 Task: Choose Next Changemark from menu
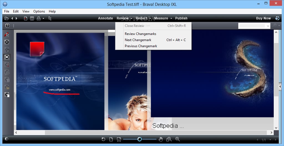click(x=153, y=40)
